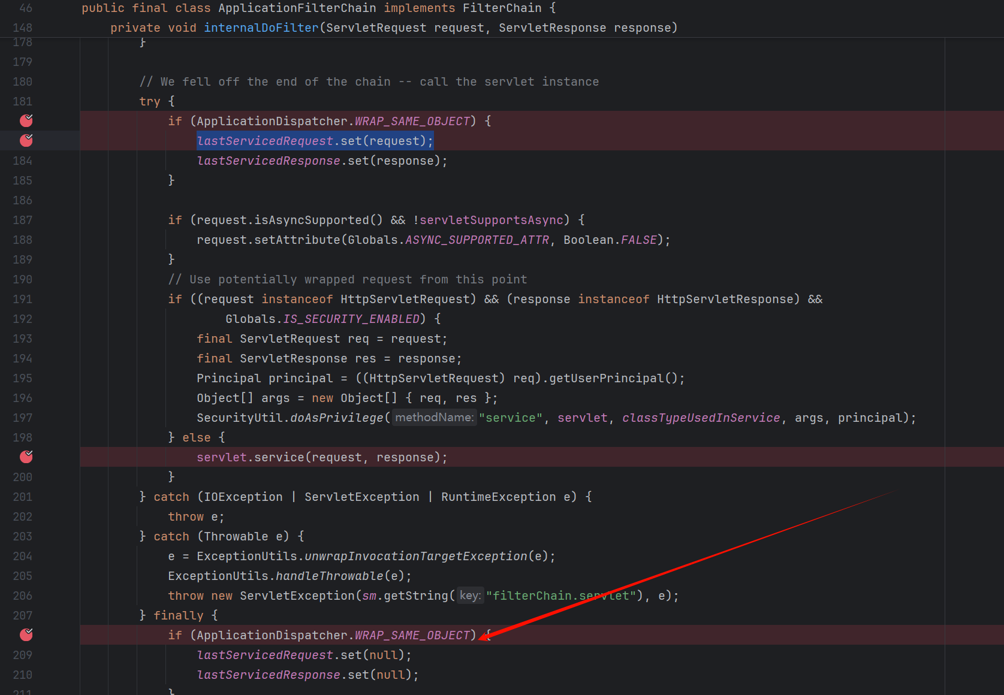
Task: Click the "filterChain.servlet" string literal
Action: 560,596
